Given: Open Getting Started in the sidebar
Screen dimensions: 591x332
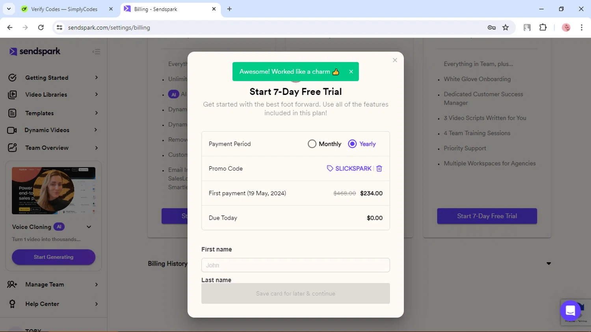Looking at the screenshot, I should pyautogui.click(x=47, y=78).
